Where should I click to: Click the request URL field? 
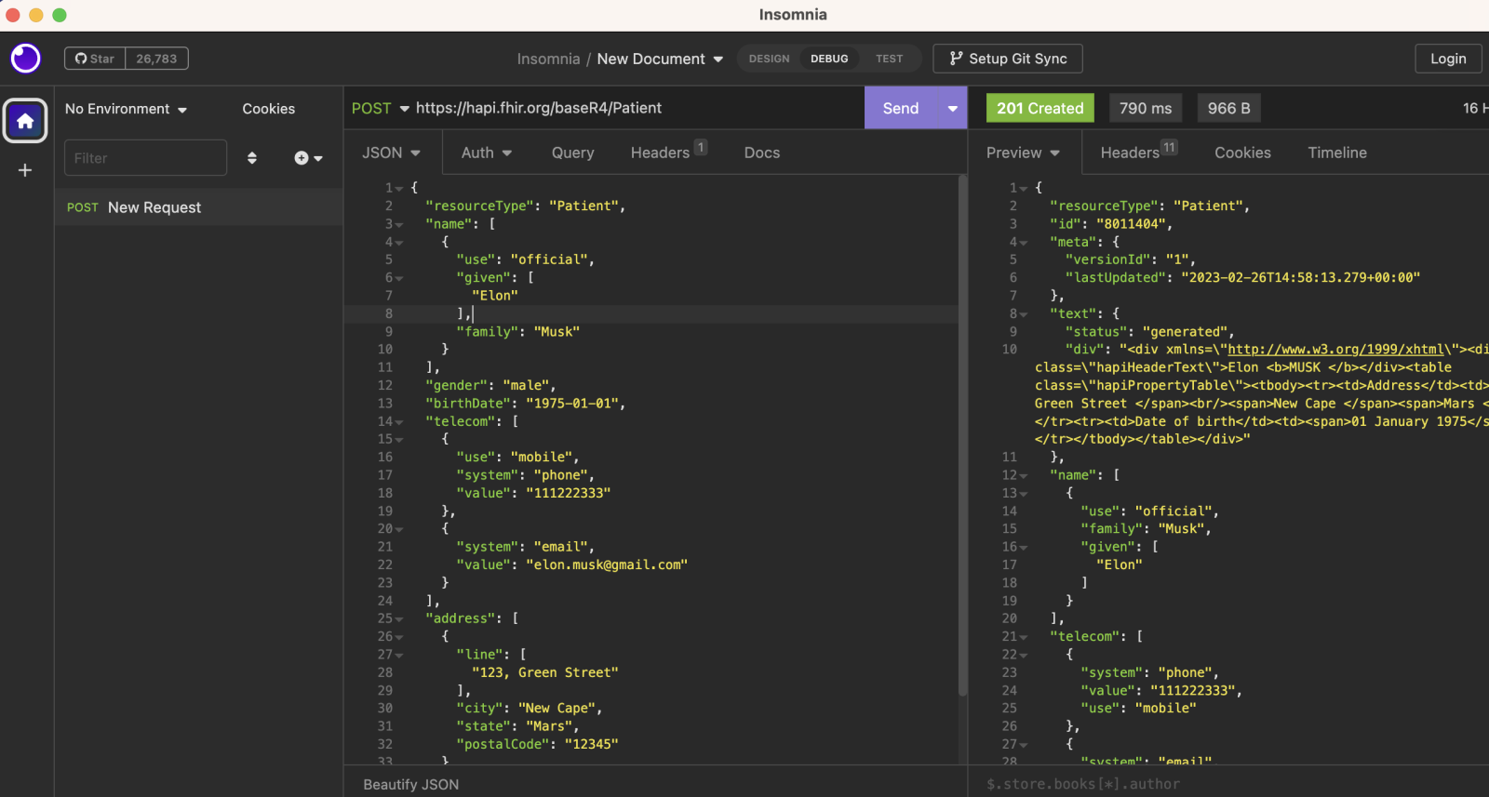click(637, 108)
